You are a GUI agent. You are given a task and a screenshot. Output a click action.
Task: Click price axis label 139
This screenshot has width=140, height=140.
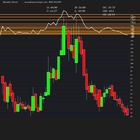tap(132, 41)
